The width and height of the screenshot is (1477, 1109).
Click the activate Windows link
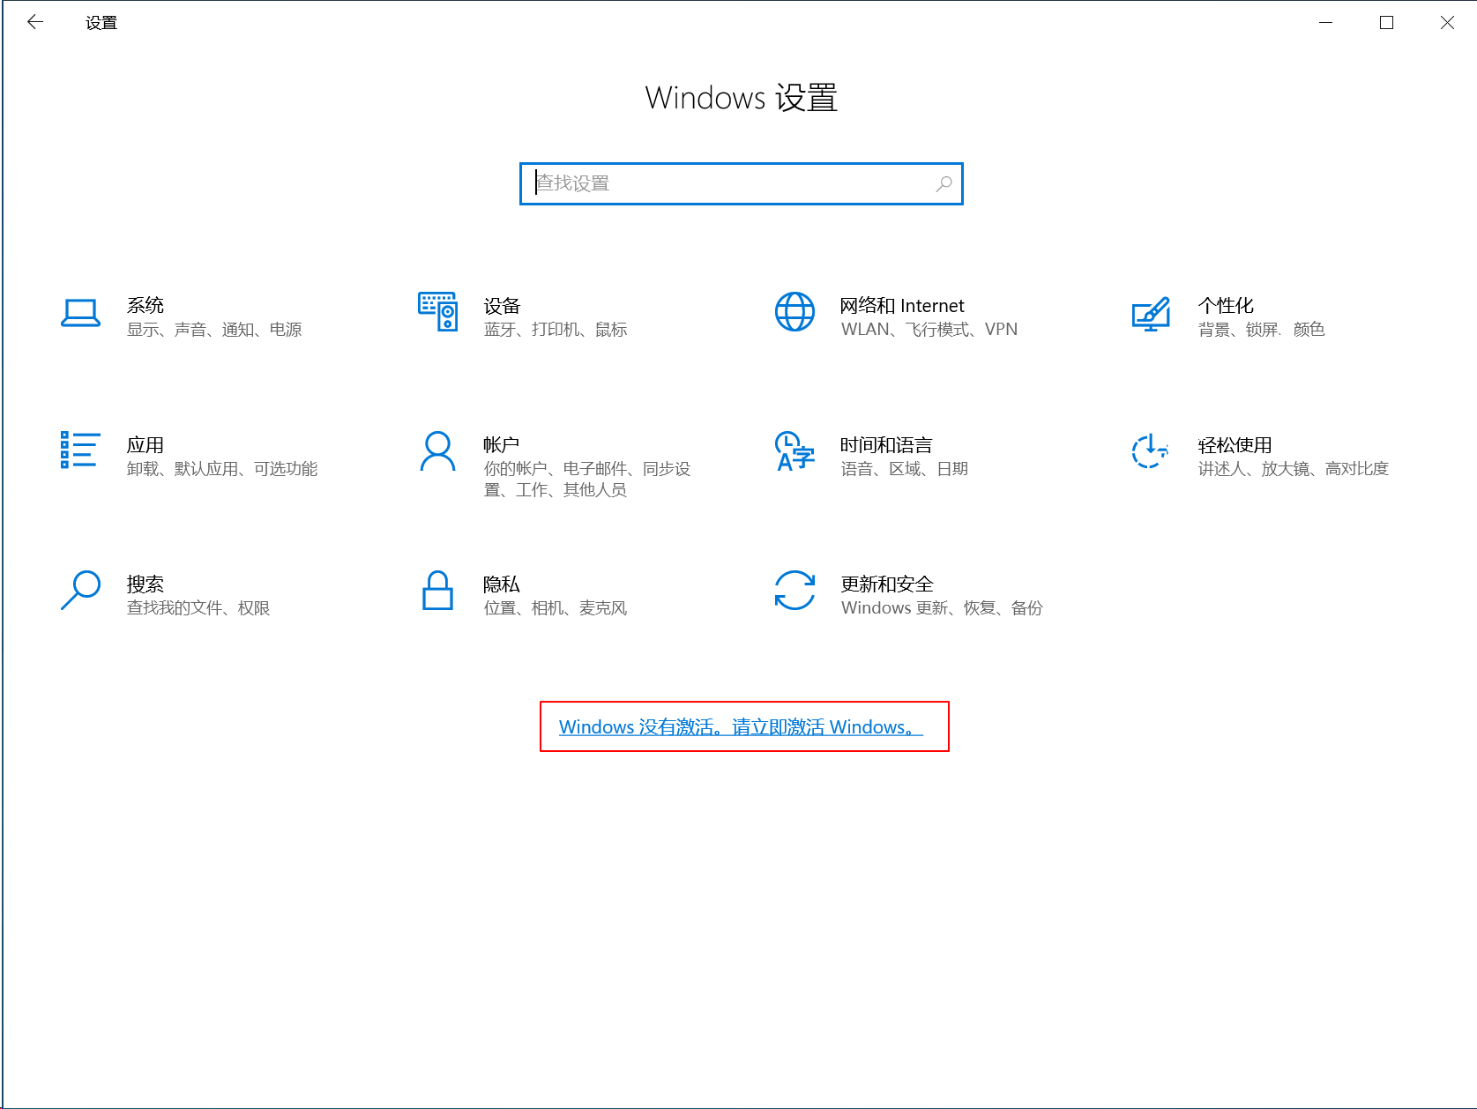[x=741, y=727]
